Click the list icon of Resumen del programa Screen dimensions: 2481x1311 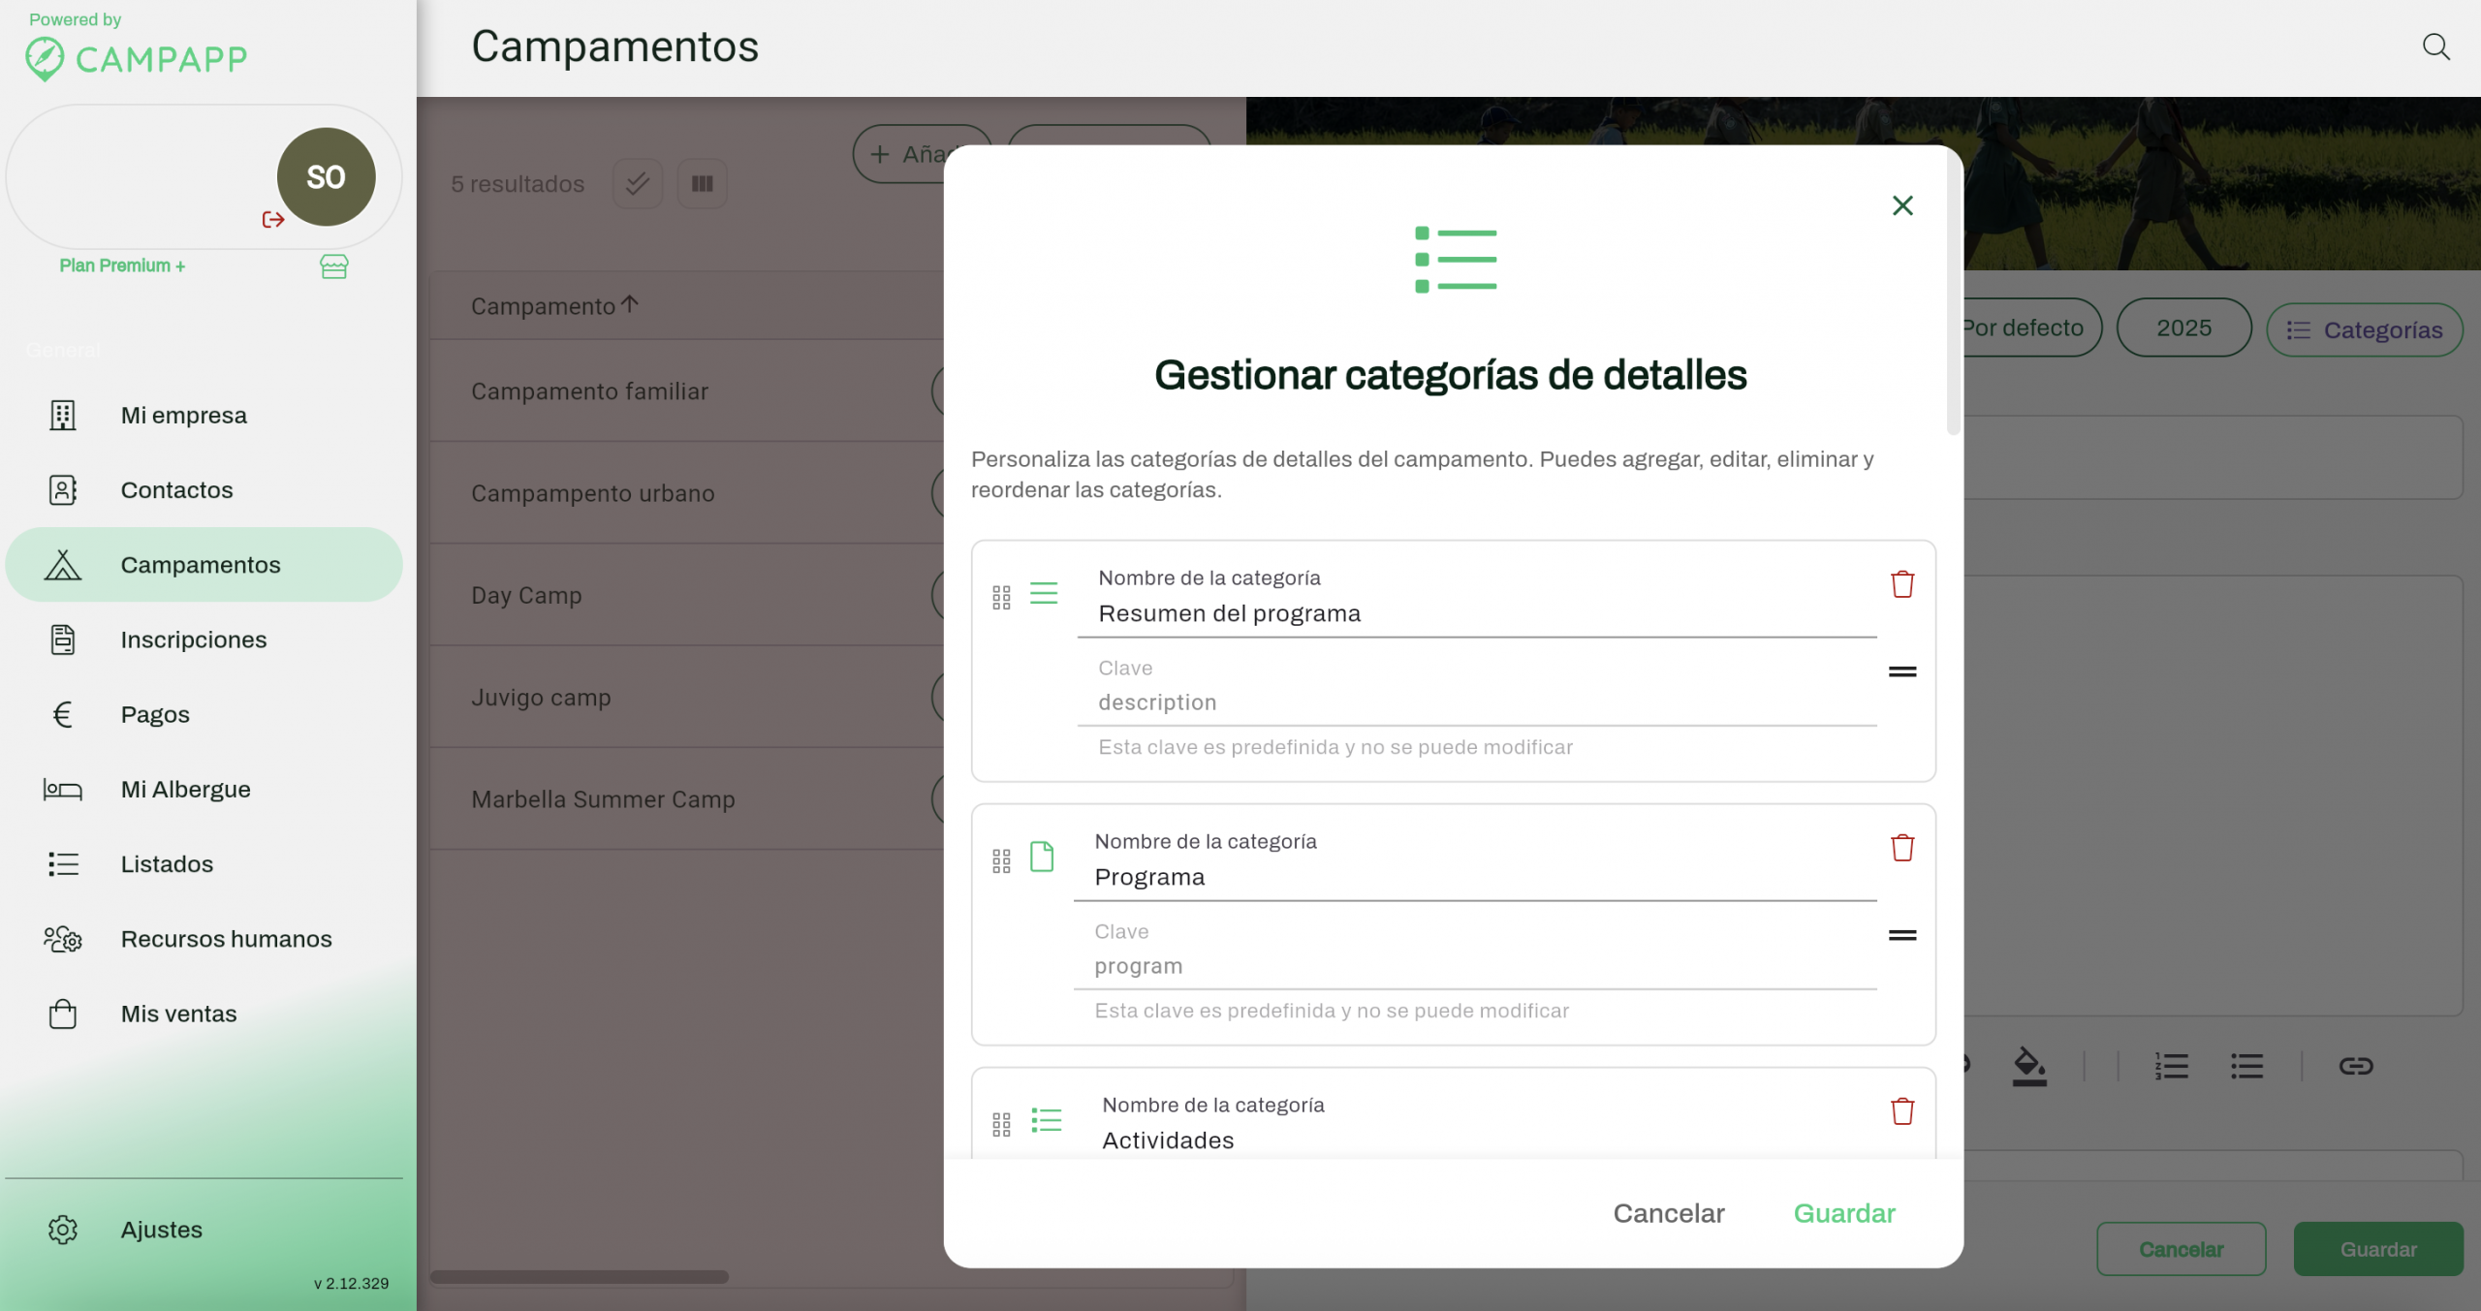(1043, 593)
